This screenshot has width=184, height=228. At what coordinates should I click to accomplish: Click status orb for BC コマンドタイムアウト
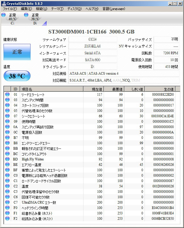point(7,154)
